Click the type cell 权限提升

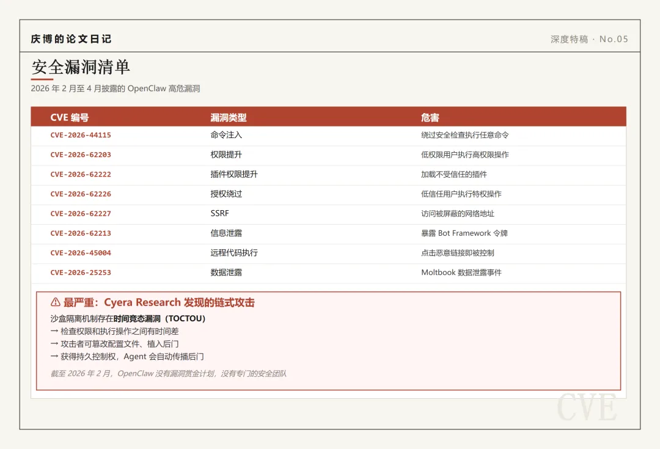coord(227,155)
